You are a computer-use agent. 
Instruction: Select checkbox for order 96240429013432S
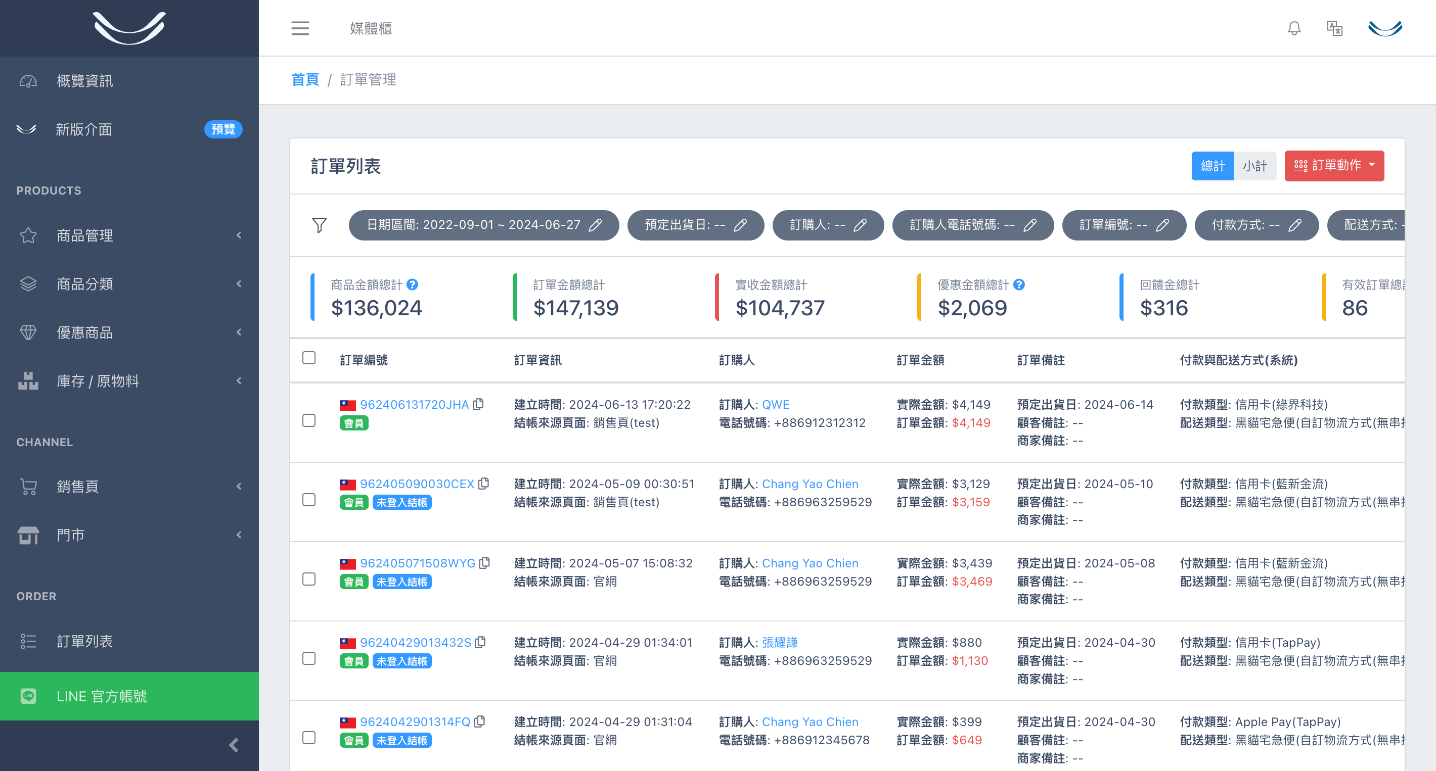tap(309, 658)
